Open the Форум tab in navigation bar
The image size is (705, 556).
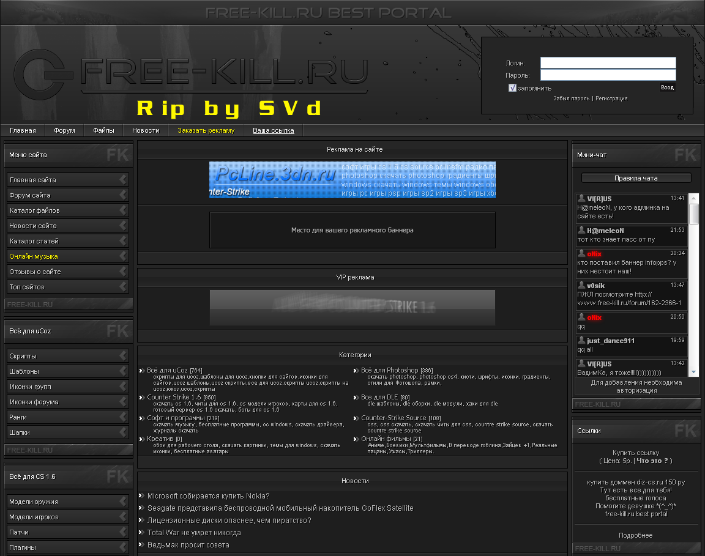point(64,130)
